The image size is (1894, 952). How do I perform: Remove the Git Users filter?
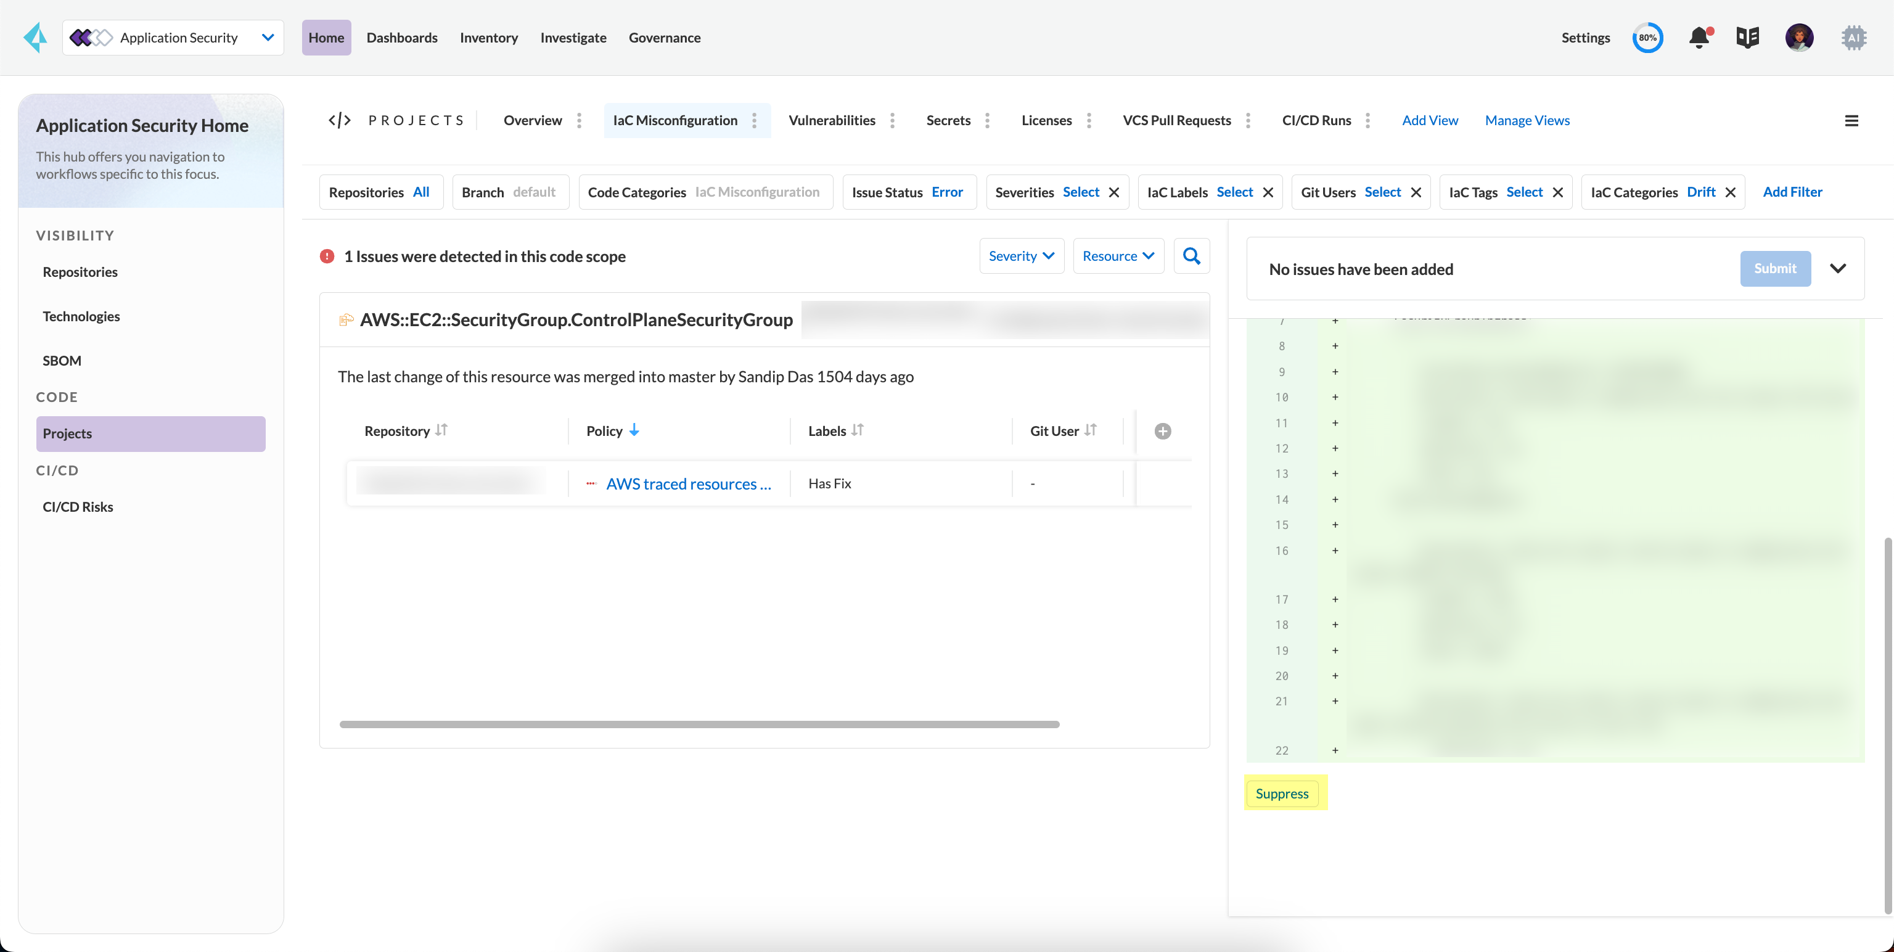click(1416, 192)
